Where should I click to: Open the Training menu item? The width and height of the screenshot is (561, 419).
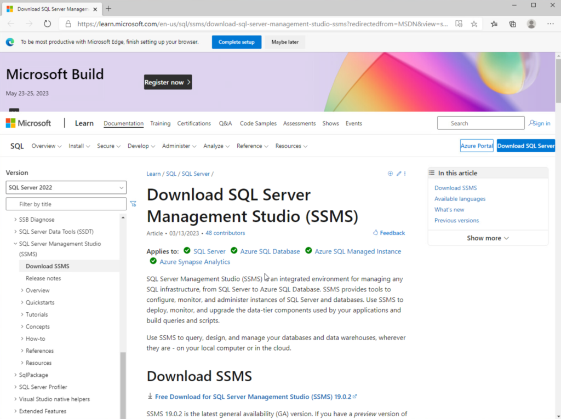click(x=160, y=123)
